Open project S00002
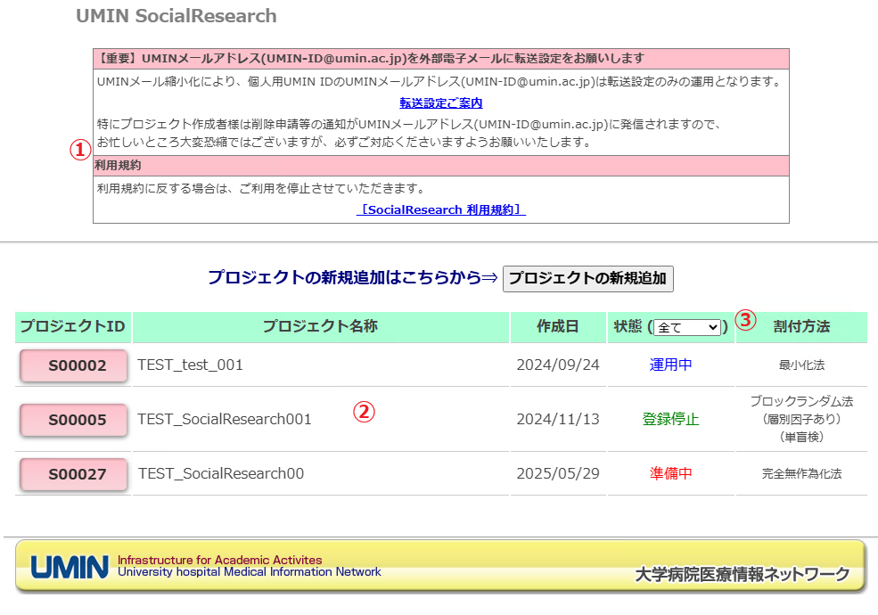The width and height of the screenshot is (878, 615). click(x=73, y=365)
